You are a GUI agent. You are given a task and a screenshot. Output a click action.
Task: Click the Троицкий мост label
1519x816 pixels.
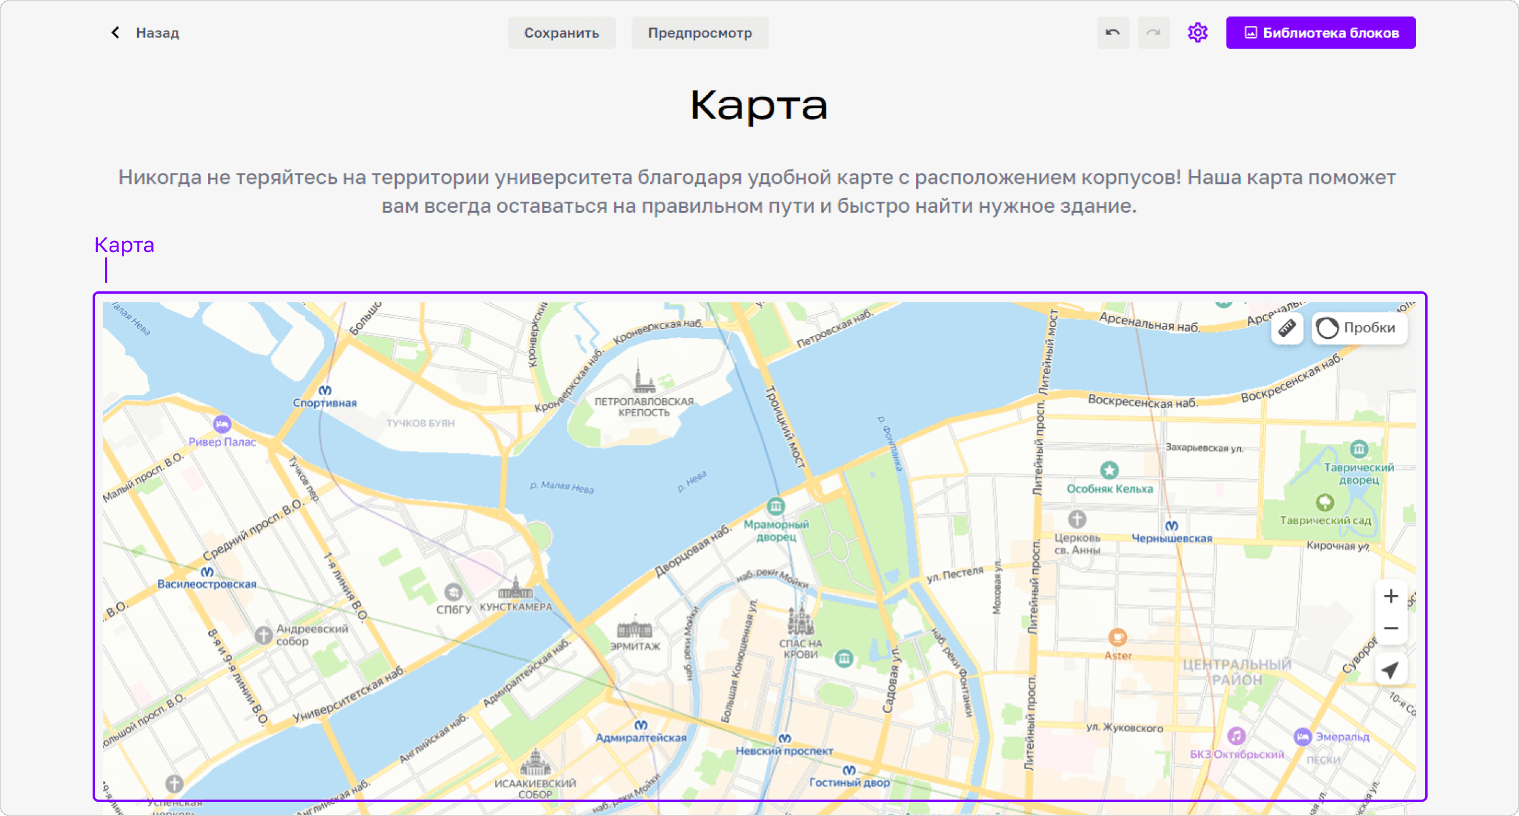784,427
